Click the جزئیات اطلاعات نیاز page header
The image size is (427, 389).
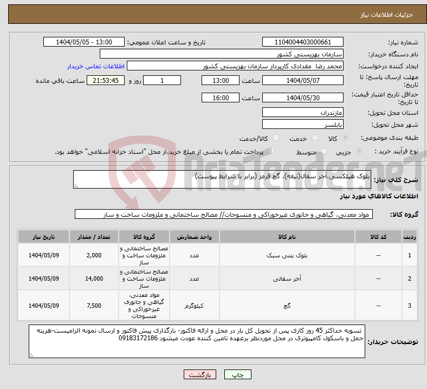(387, 15)
